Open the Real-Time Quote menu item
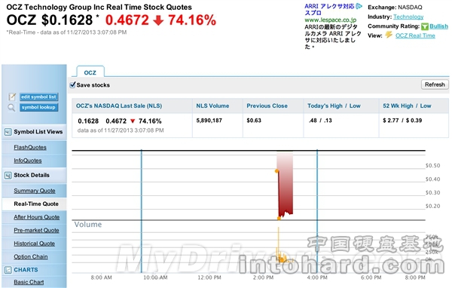Viewport: 452px width, 288px height. click(36, 204)
